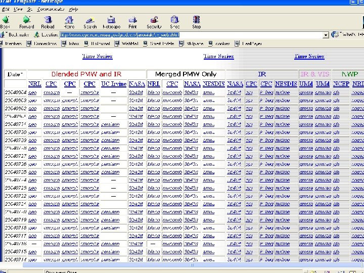This screenshot has height=273, width=364.
Task: Go to Home page via toolbar
Action: tap(69, 21)
